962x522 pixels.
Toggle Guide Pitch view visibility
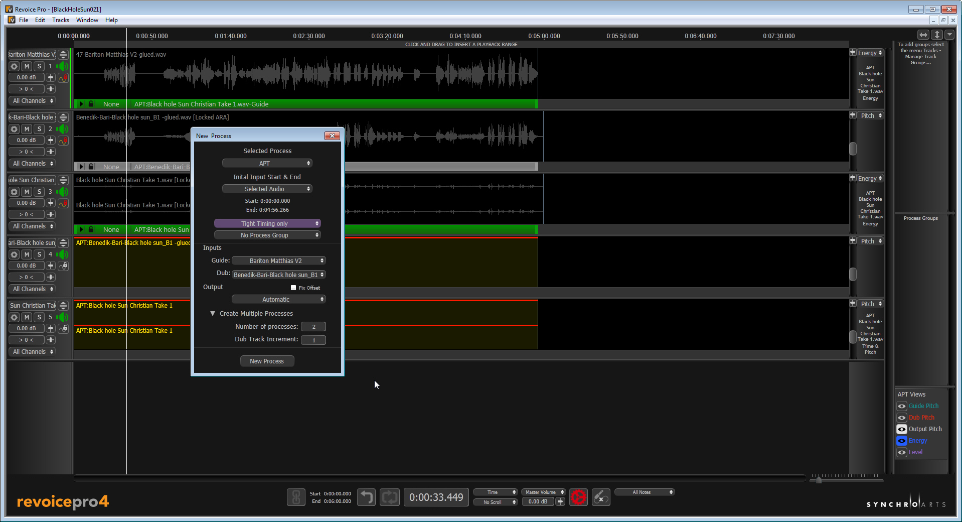coord(902,406)
